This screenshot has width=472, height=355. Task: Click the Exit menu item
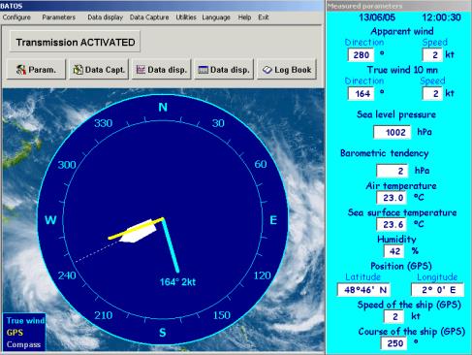tap(264, 17)
